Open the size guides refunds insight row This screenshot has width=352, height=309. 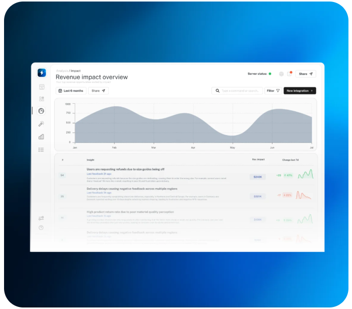coord(125,169)
